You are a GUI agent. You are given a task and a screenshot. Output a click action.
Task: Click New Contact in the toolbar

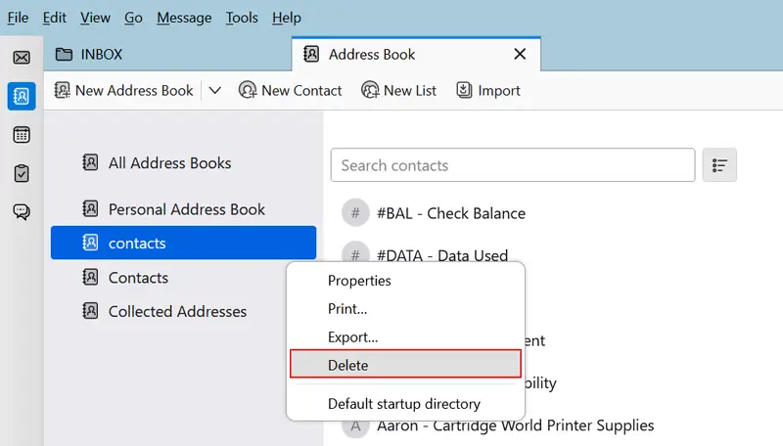290,90
